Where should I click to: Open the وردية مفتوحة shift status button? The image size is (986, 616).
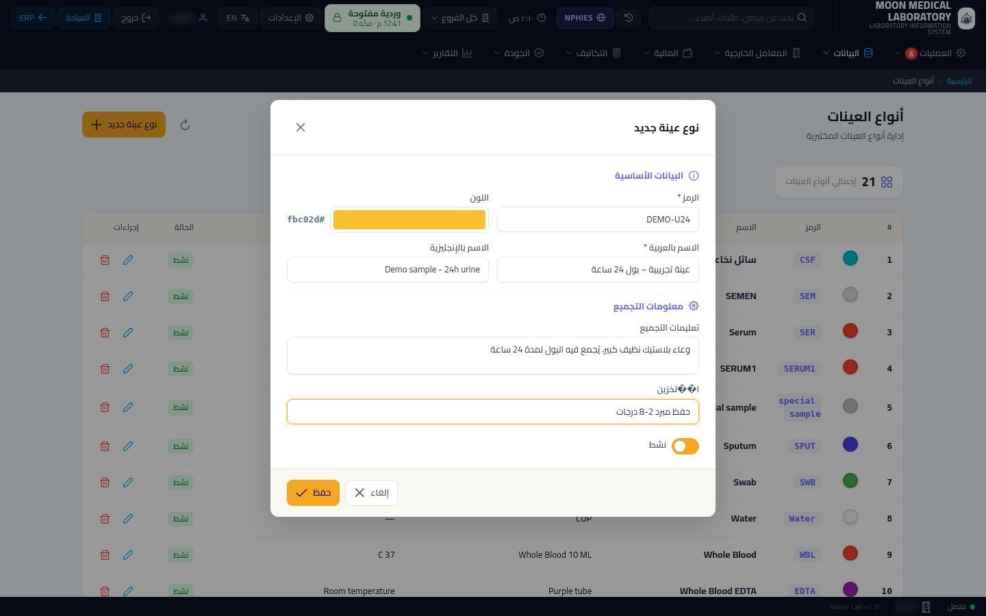pos(372,18)
